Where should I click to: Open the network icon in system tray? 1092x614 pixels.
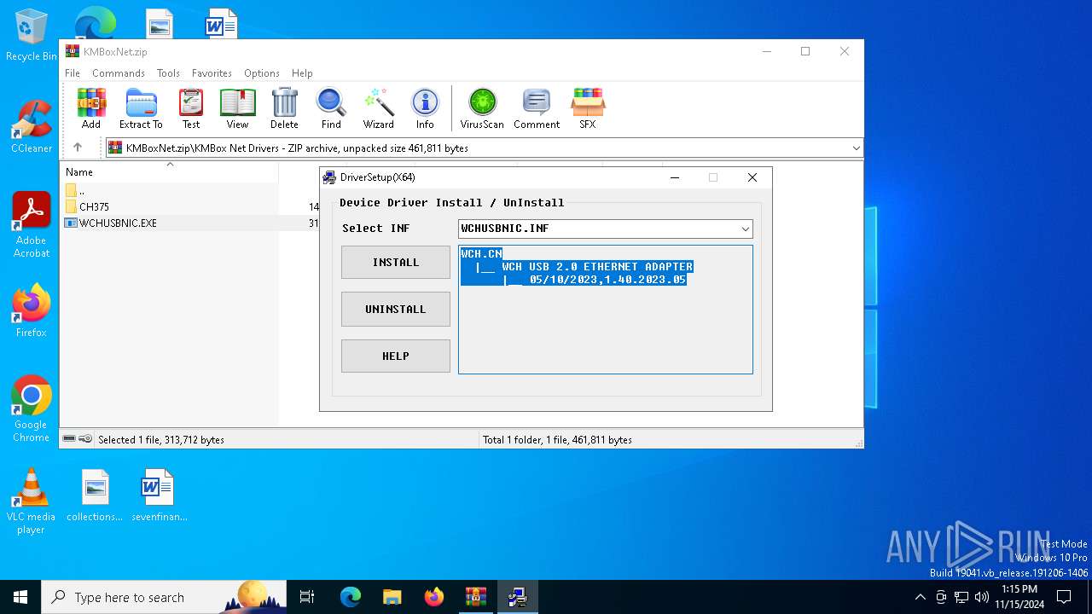point(961,597)
